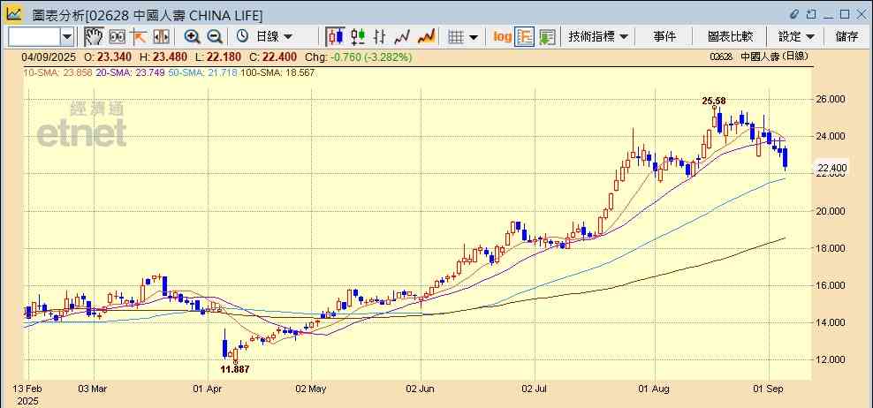873x408 pixels.
Task: Click the 02 Jun date axis marker
Action: point(421,388)
